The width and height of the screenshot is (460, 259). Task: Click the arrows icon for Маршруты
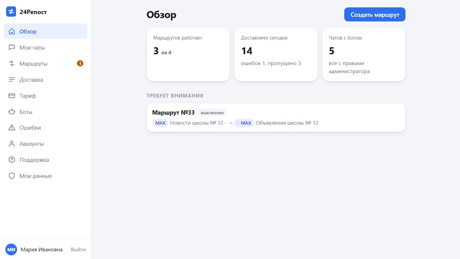point(12,64)
